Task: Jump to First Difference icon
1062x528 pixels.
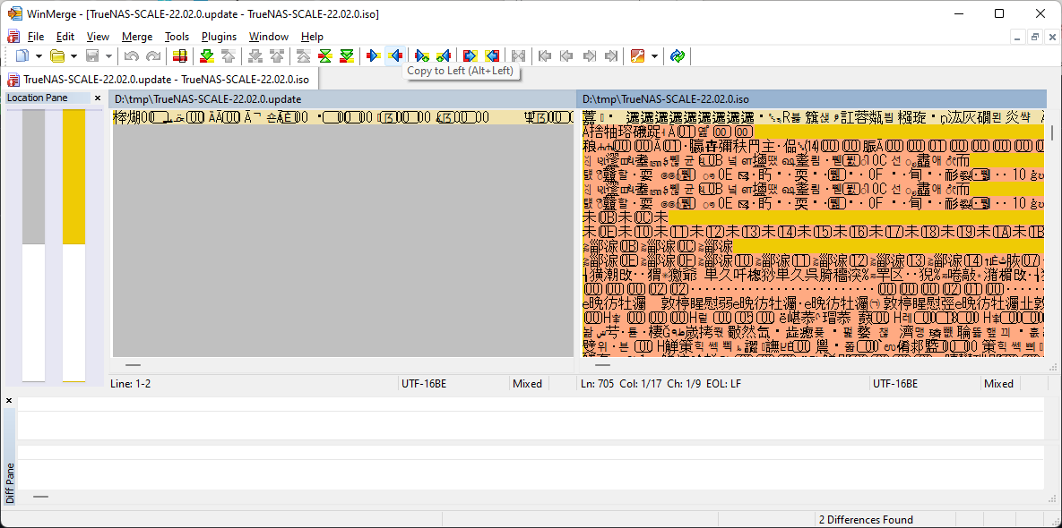Action: coord(304,56)
